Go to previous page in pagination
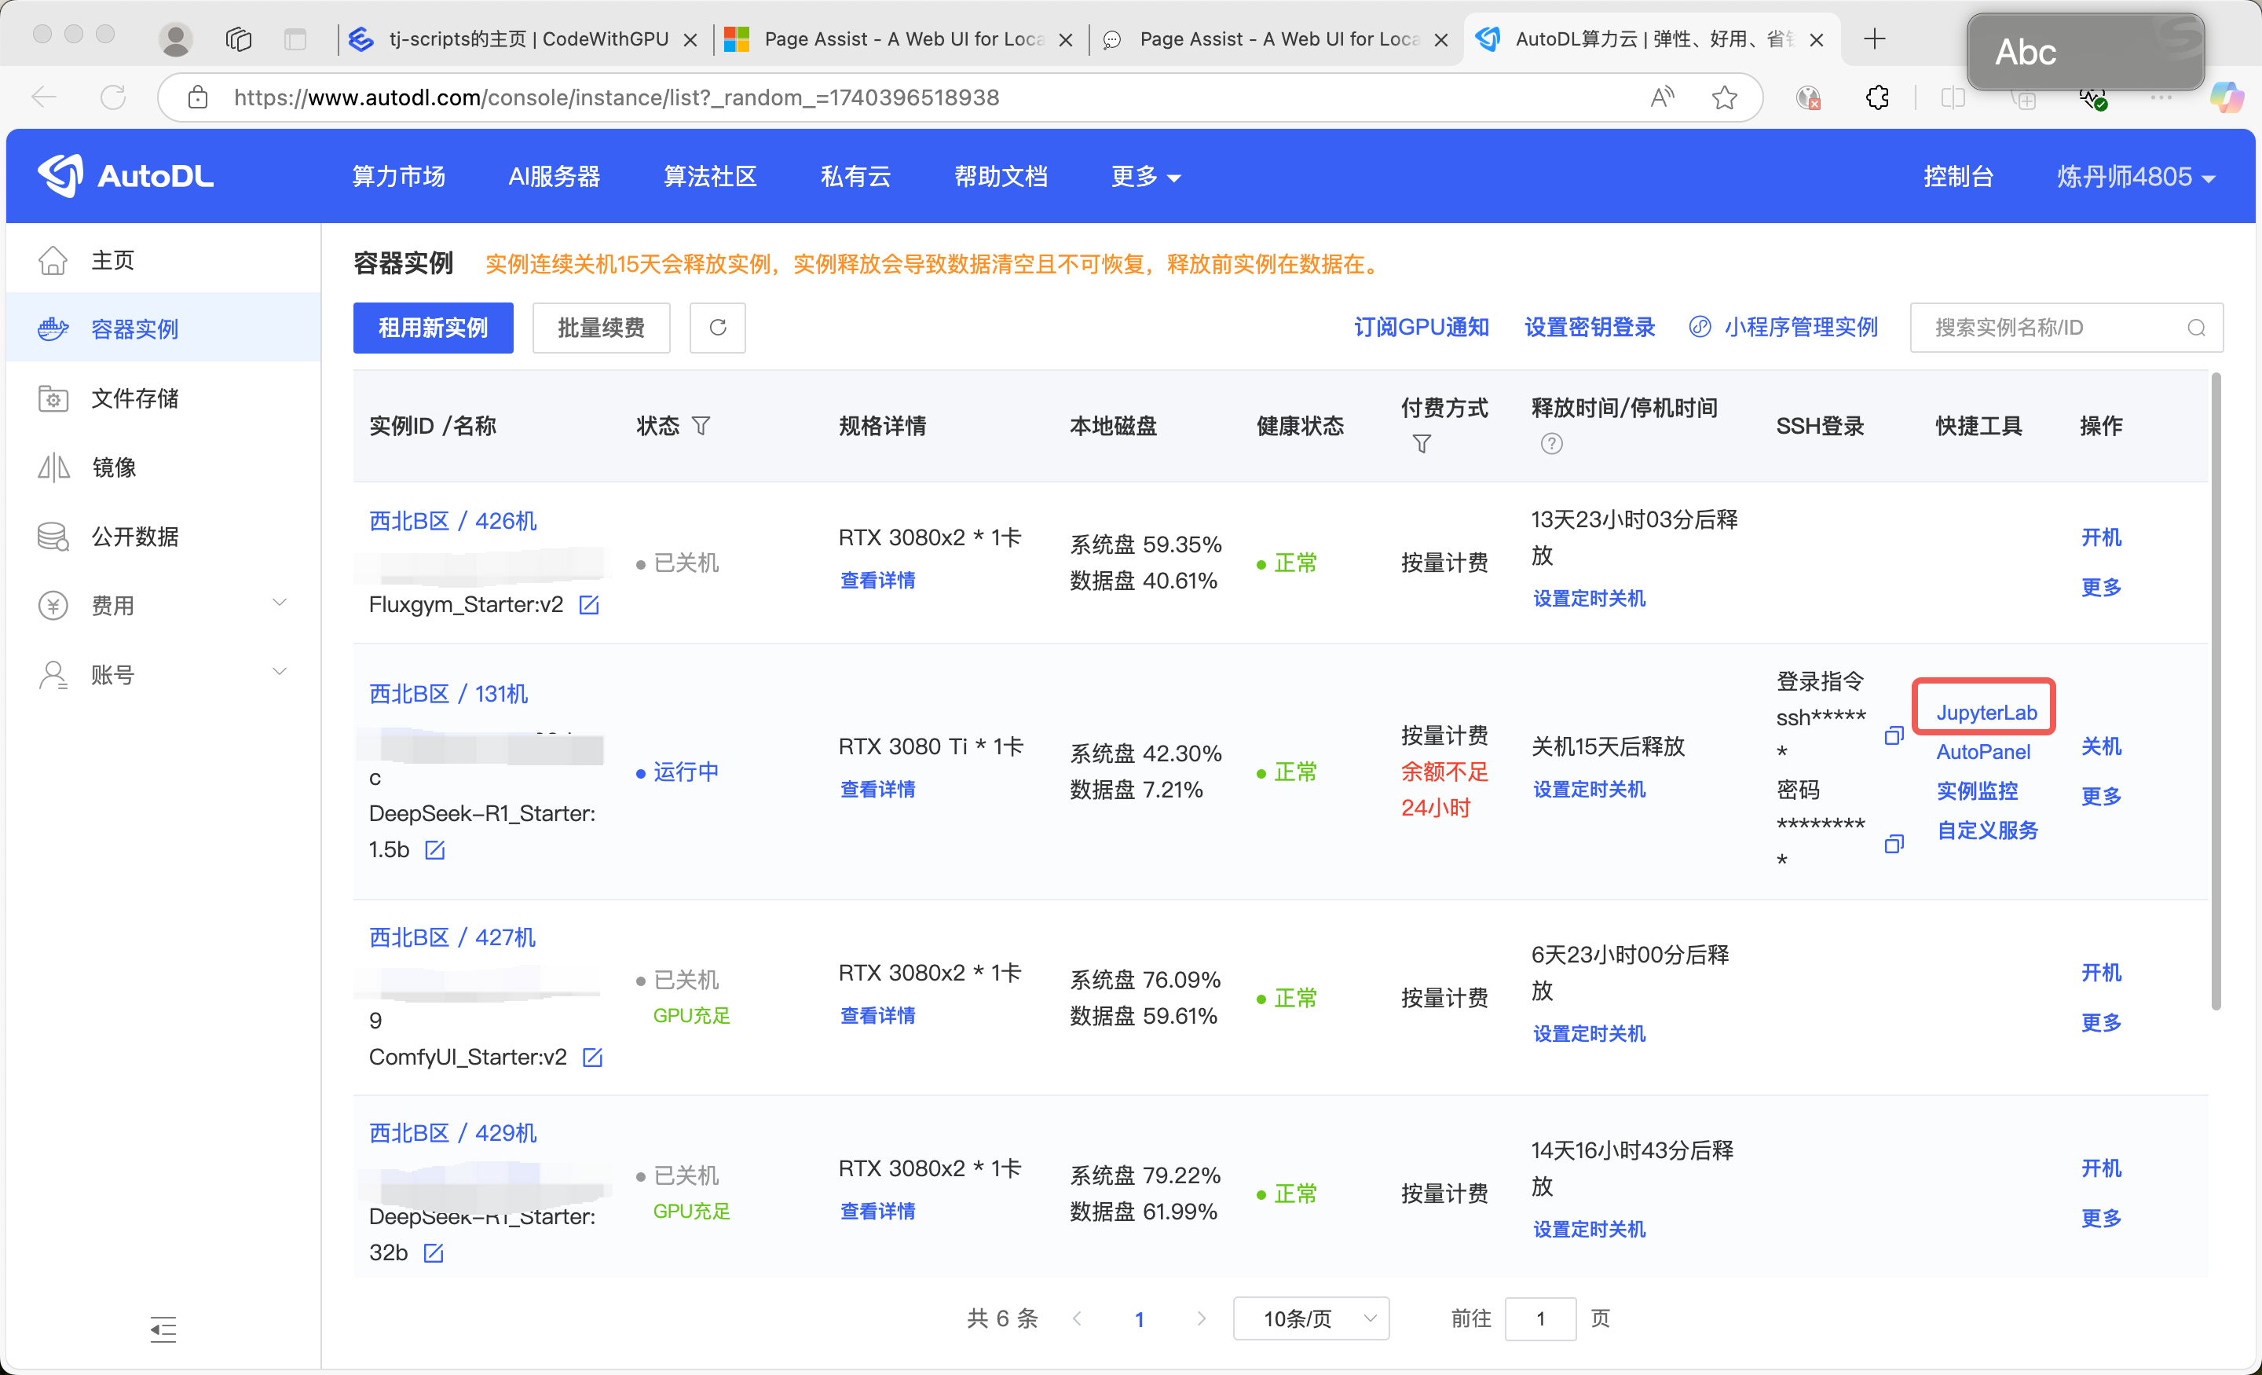 click(x=1078, y=1319)
